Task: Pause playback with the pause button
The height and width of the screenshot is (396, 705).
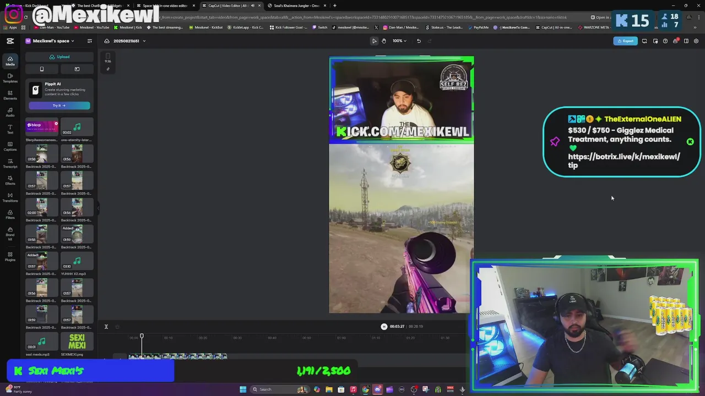Action: [384, 326]
